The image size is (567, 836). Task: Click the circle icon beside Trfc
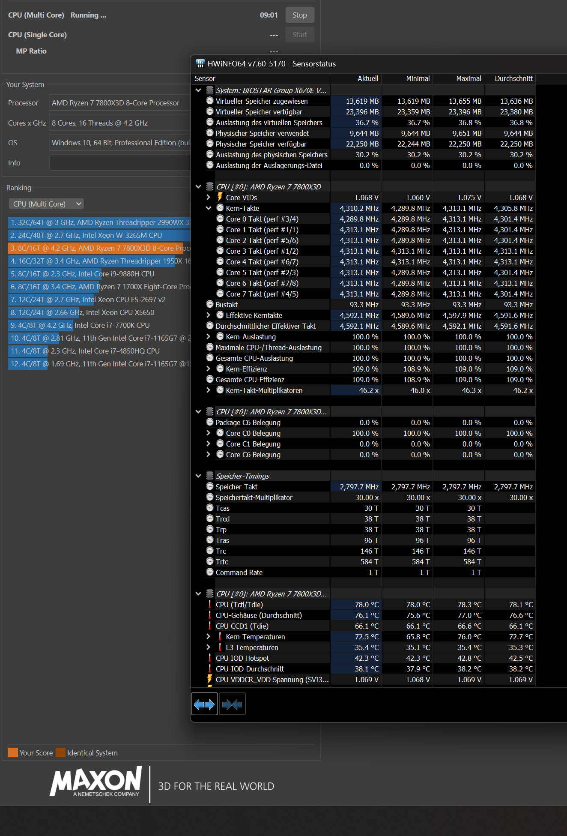[210, 561]
